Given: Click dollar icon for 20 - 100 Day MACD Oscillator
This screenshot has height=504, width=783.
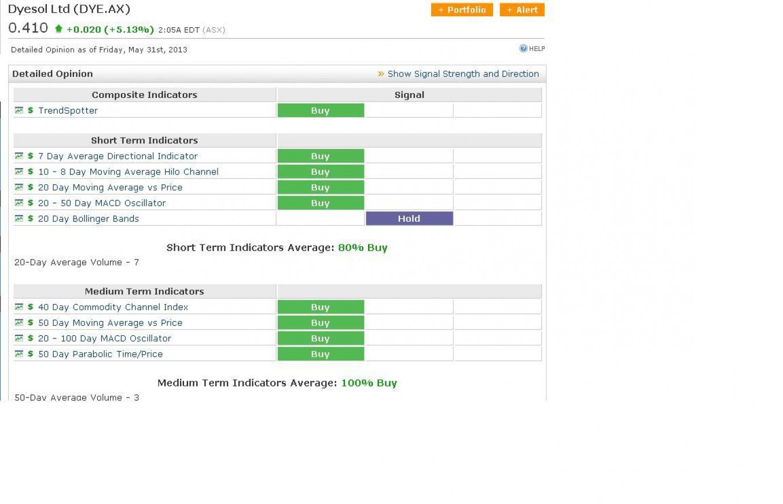Looking at the screenshot, I should [31, 338].
